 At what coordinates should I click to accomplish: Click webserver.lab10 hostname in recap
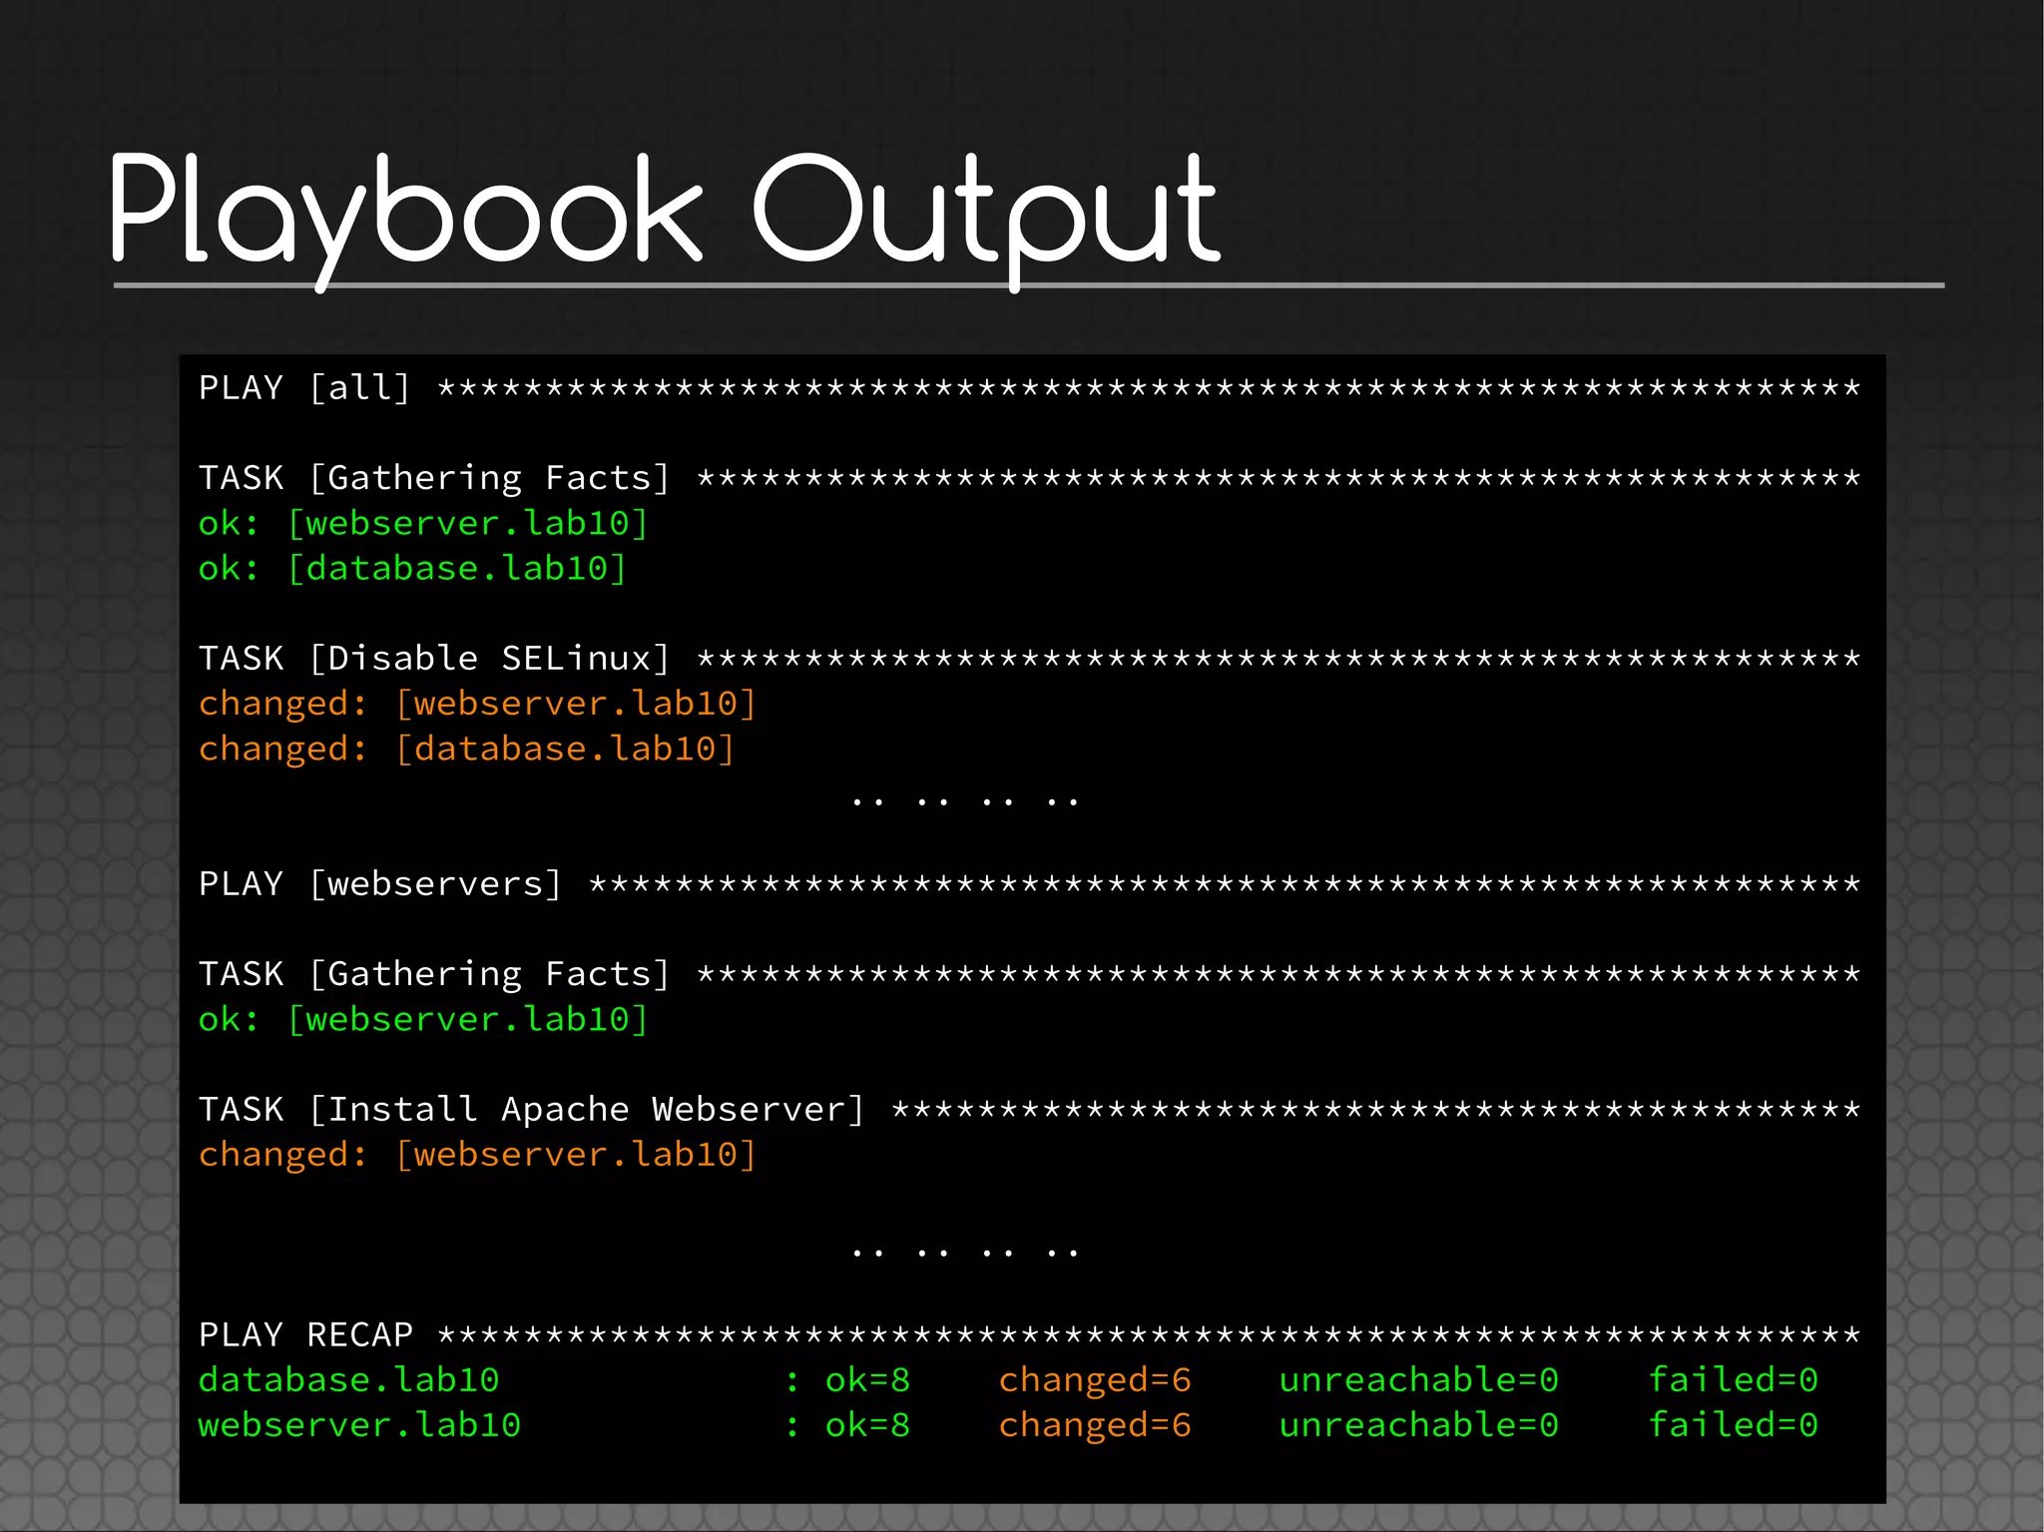point(359,1425)
